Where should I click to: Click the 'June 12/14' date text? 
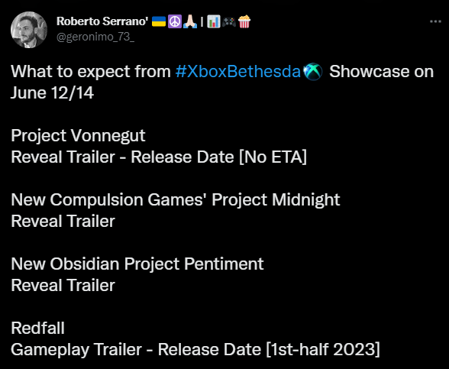pyautogui.click(x=52, y=93)
